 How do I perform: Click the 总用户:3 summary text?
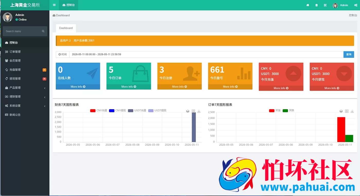pyautogui.click(x=65, y=41)
